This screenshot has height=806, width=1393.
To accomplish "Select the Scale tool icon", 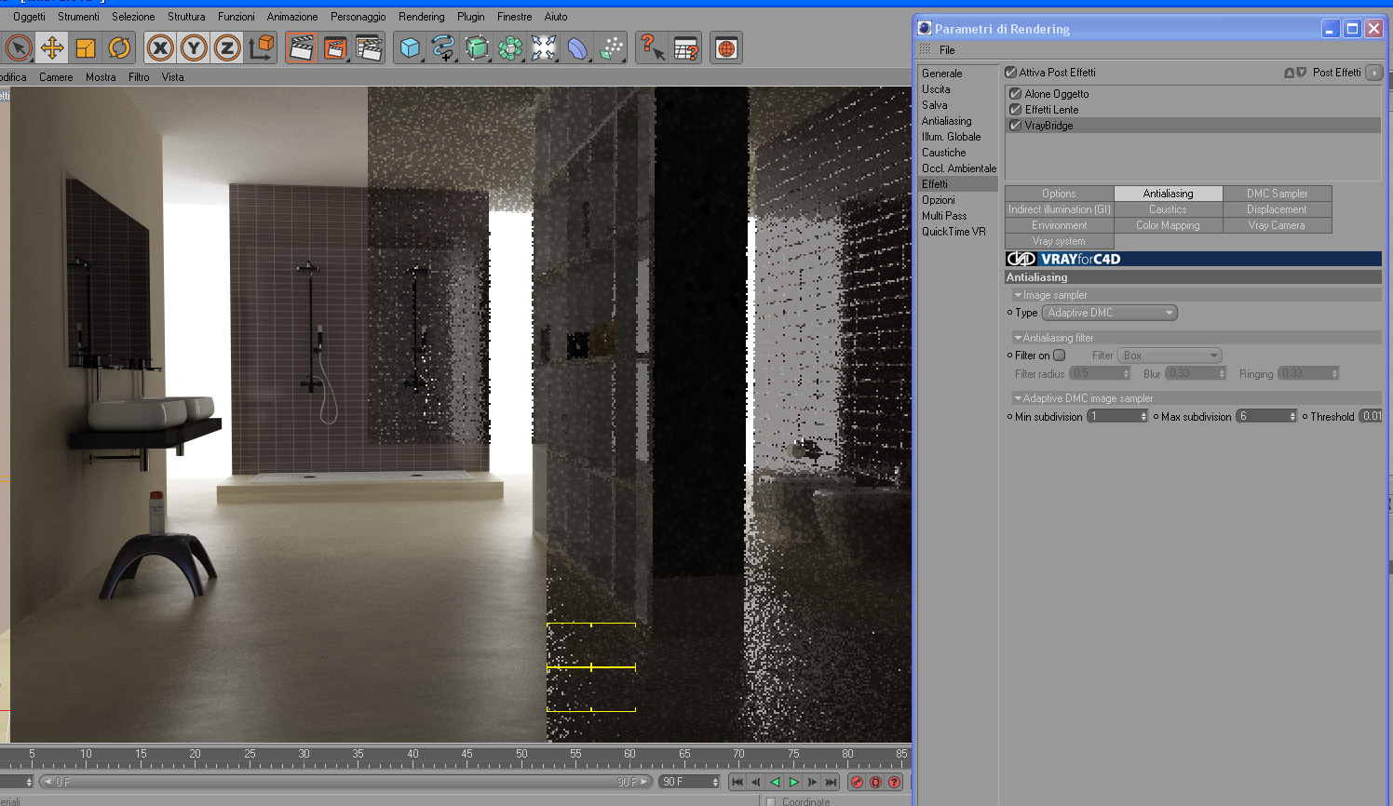I will (x=86, y=47).
